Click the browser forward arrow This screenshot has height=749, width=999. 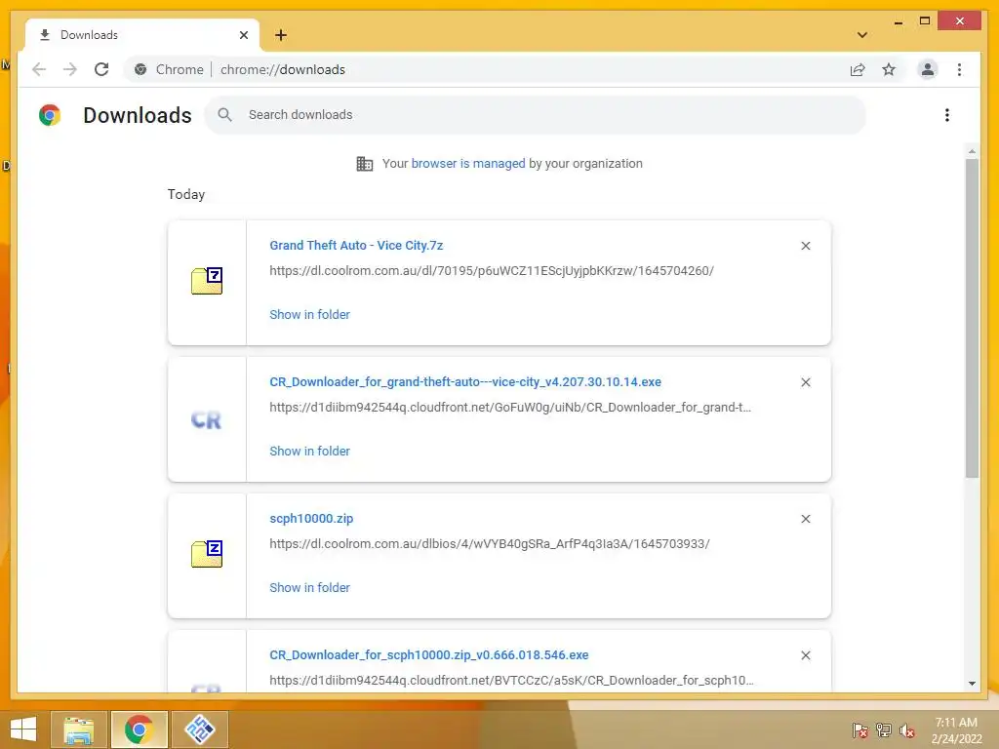(70, 69)
